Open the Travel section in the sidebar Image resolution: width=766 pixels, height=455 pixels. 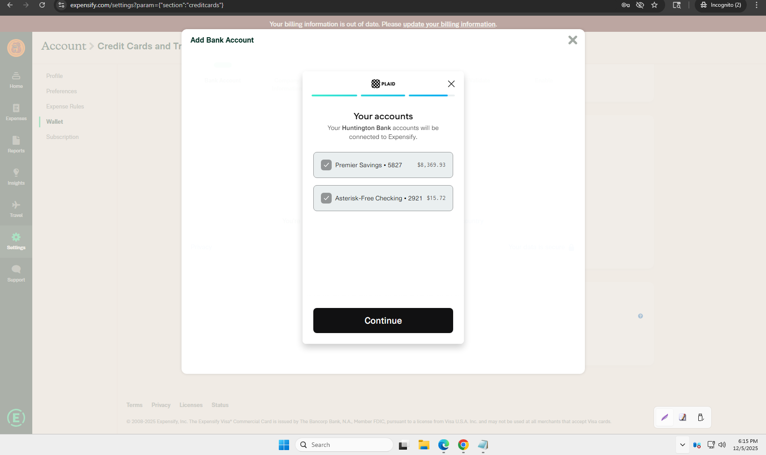[x=16, y=209]
